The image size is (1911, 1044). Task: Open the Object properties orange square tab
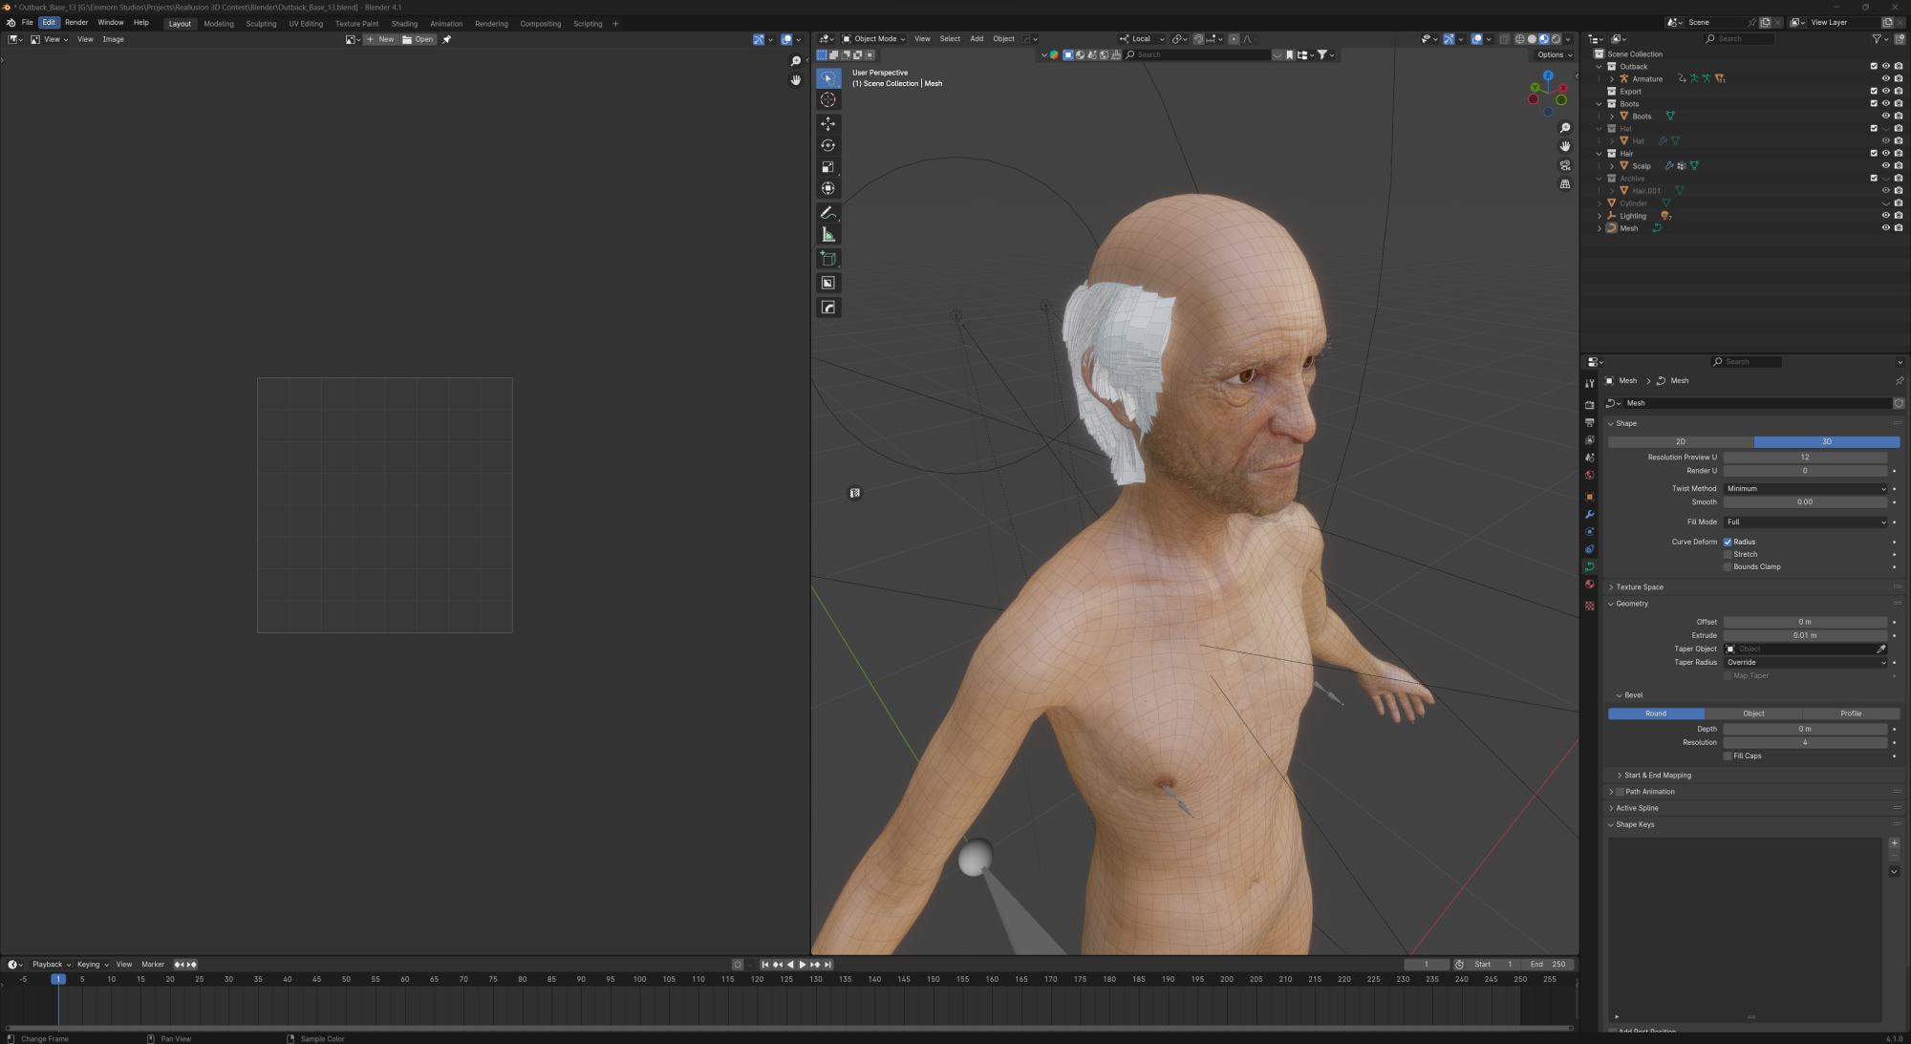point(1590,497)
